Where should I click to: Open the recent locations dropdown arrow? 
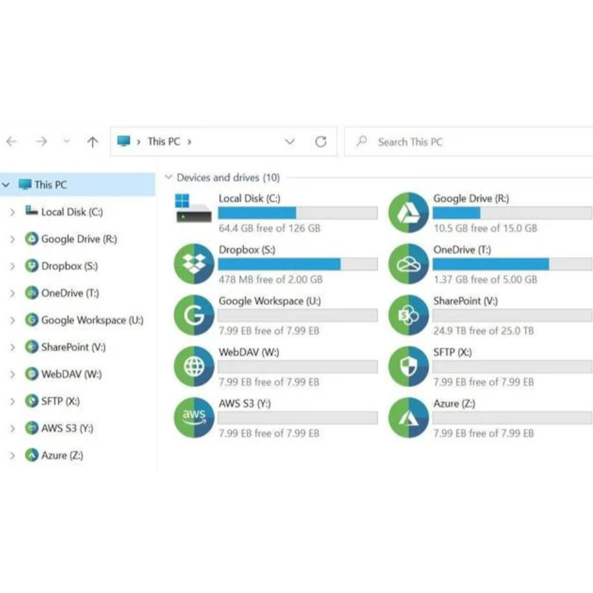[x=66, y=141]
